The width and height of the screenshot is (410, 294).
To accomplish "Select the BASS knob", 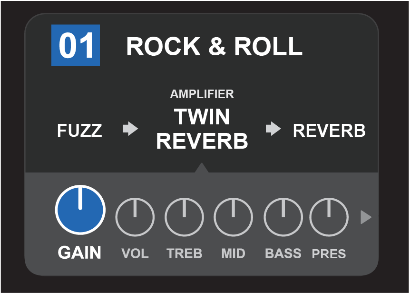I will coord(283,217).
